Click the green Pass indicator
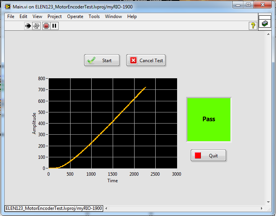Image resolution: width=276 pixels, height=216 pixels. click(x=209, y=119)
